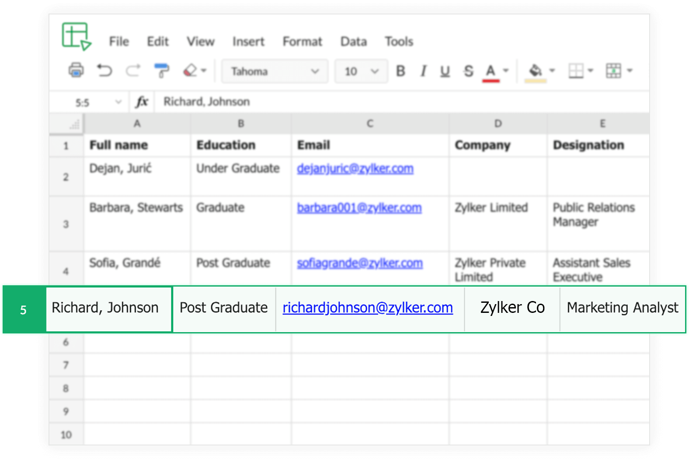Screen dimensions: 689x459
Task: Click the Education header cell
Action: pos(241,145)
